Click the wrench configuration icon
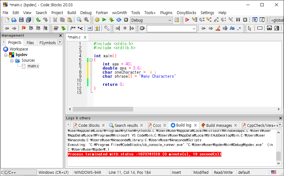Viewport: 284px width, 176px height. pyautogui.click(x=107, y=28)
